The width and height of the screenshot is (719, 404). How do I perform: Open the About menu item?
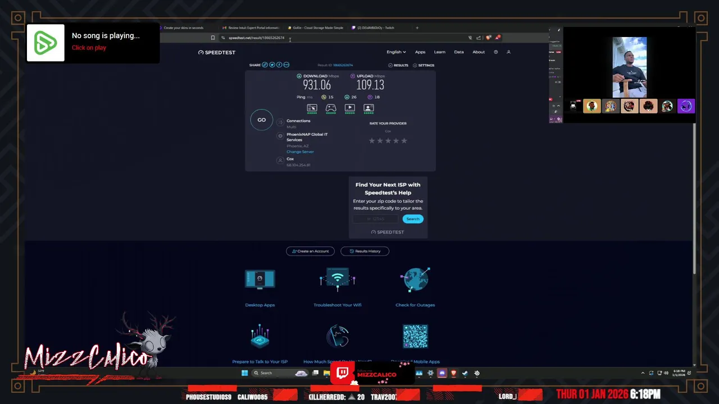pos(479,52)
